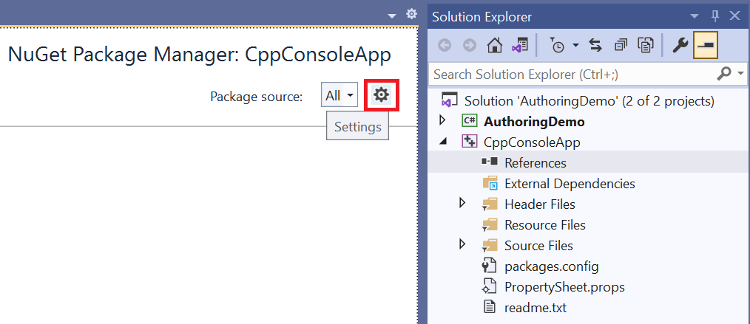Open NuGet package source Settings gear
Viewport: 750px width, 324px height.
tap(381, 95)
